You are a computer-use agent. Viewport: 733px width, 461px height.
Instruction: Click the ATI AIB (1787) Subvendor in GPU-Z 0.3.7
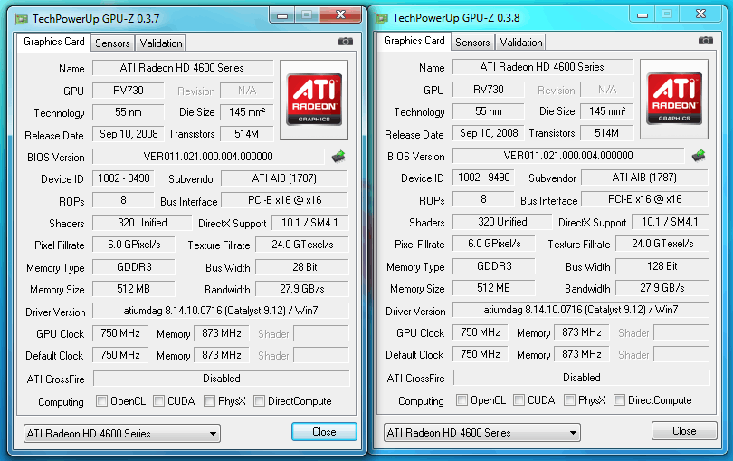click(284, 178)
